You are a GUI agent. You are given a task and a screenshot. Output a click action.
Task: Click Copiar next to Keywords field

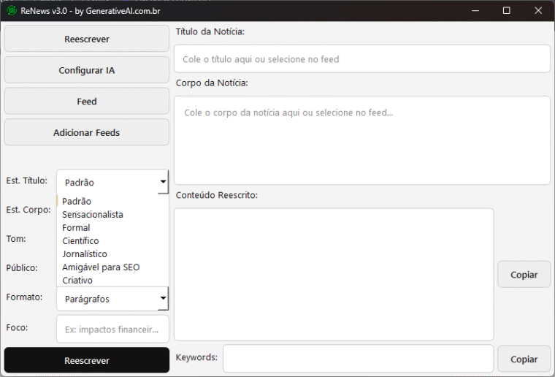pos(524,359)
